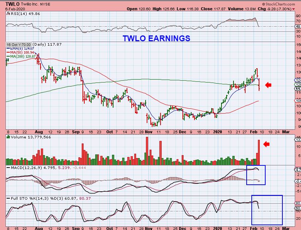Click the 'Open 120.60' value
Image resolution: width=301 pixels, height=230 pixels.
click(138, 9)
